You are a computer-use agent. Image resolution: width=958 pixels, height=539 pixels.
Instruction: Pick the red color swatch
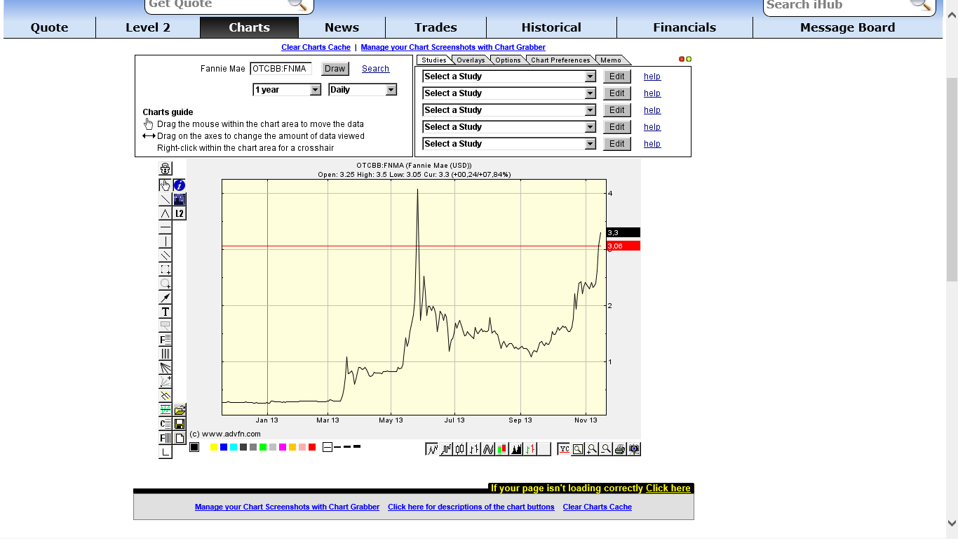point(311,446)
